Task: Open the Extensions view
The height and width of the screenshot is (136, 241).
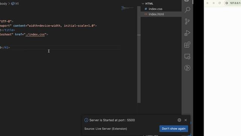Action: click(x=188, y=45)
